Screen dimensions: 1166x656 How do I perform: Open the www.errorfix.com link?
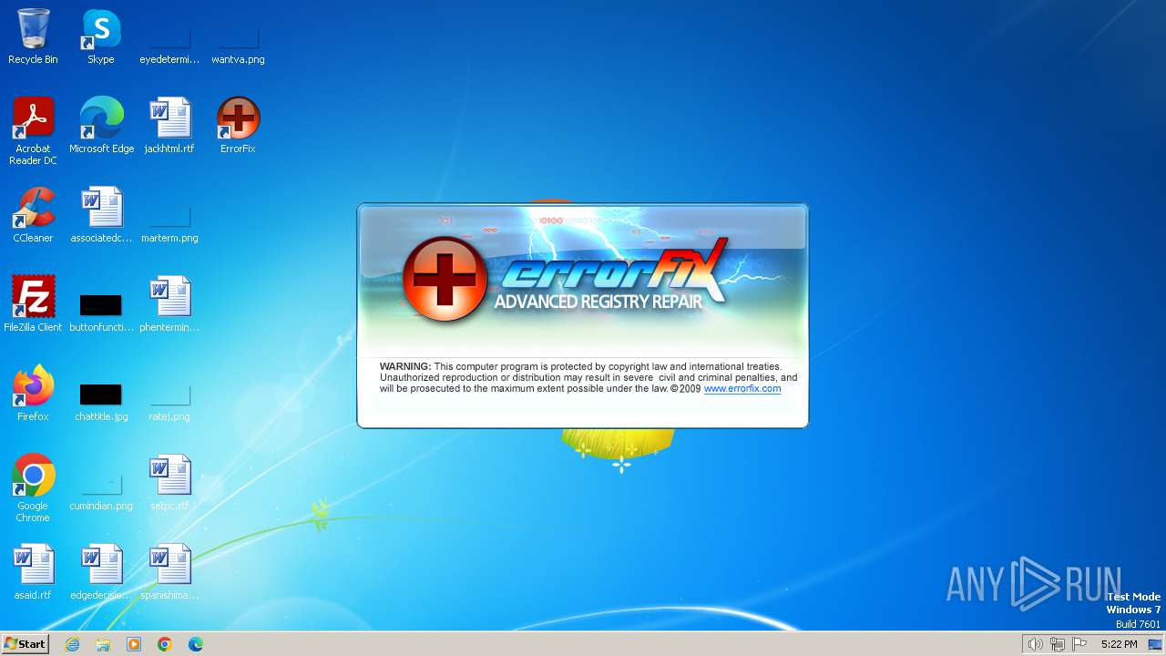pos(742,388)
